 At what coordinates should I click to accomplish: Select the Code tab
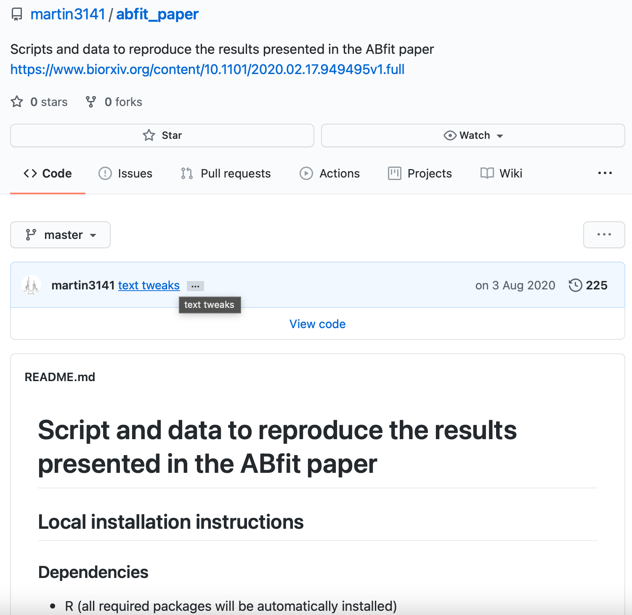(48, 173)
